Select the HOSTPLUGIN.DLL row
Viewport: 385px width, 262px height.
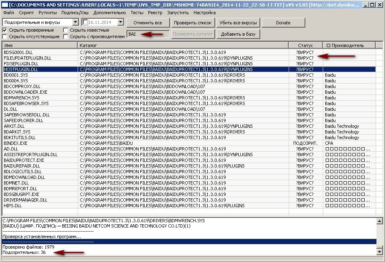pos(189,69)
